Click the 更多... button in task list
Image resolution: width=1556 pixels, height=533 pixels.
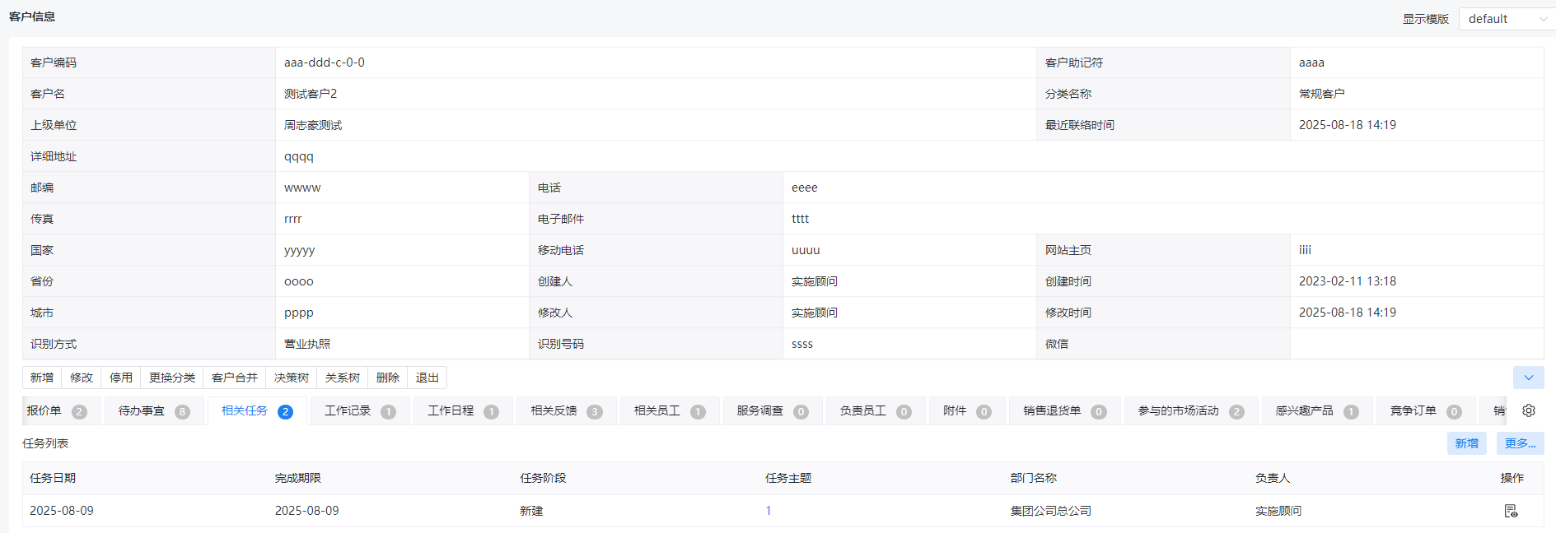pos(1520,443)
